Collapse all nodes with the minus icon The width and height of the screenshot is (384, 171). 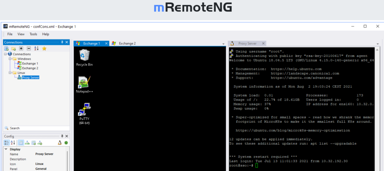point(28,48)
